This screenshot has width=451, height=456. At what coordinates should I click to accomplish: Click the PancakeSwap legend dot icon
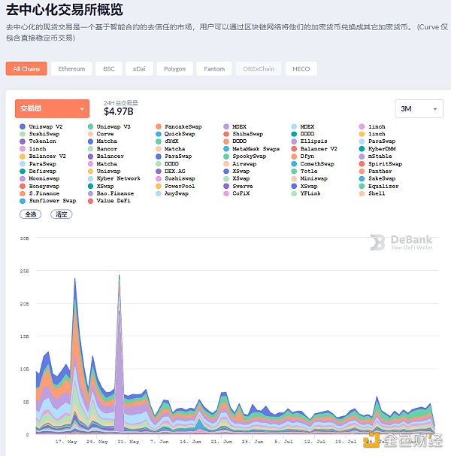[159, 126]
